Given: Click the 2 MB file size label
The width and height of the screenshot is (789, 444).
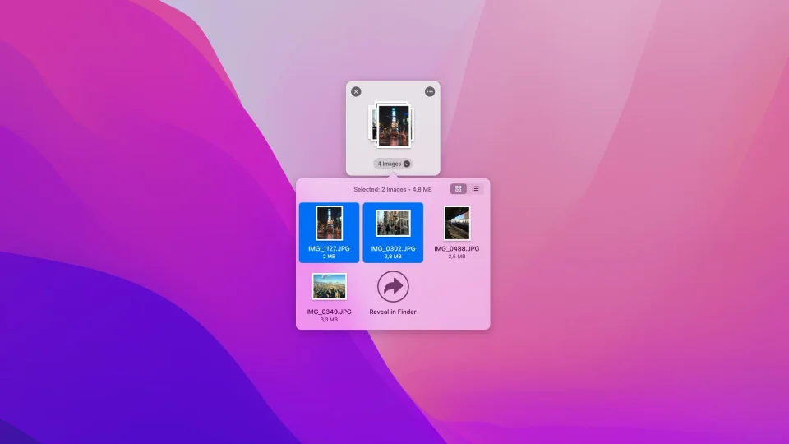Looking at the screenshot, I should click(x=329, y=257).
